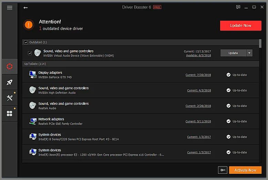The width and height of the screenshot is (268, 180).
Task: Select the NVIDIA High Definition Audio text
Action: [x=57, y=93]
